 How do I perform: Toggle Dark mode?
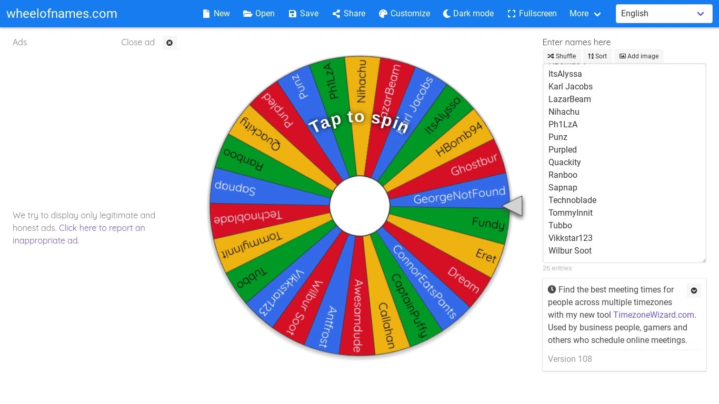coord(468,14)
